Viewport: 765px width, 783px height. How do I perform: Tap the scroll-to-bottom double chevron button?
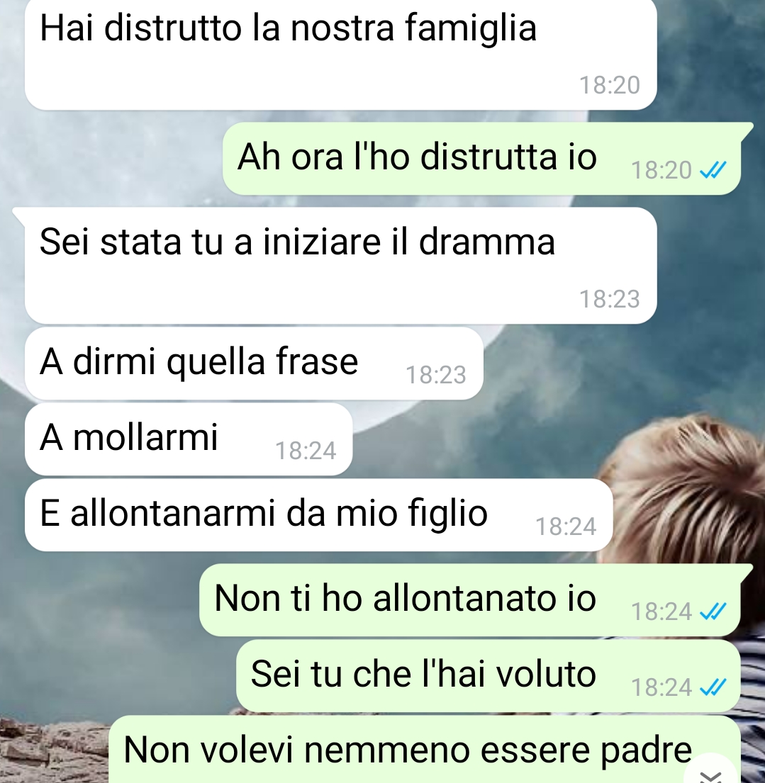tap(712, 773)
